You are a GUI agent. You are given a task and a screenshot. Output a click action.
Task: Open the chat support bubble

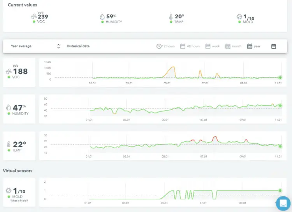click(x=283, y=203)
